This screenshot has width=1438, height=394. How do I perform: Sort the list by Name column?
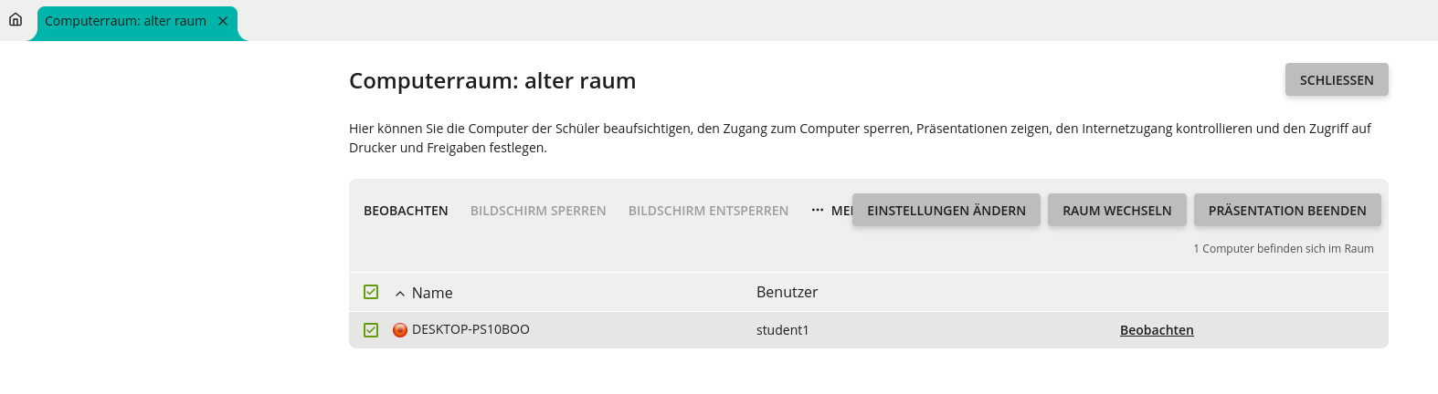coord(432,293)
